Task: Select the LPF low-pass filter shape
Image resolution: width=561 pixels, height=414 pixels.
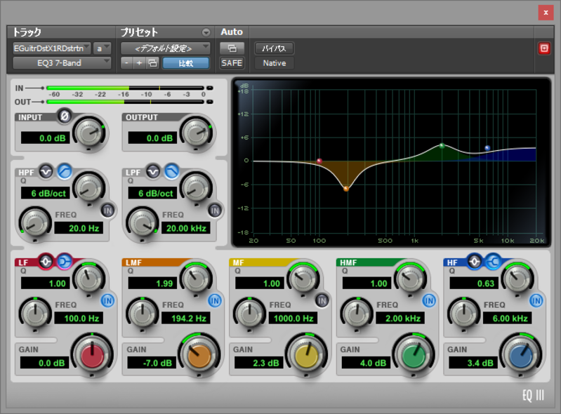Action: pos(171,171)
